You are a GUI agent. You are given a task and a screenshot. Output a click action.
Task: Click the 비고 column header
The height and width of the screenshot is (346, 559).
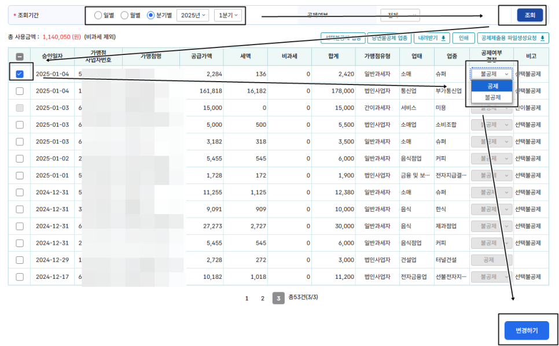point(531,57)
